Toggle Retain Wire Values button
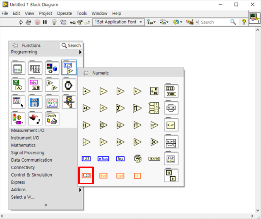Screen dimensions: 261x219 [x=63, y=22]
